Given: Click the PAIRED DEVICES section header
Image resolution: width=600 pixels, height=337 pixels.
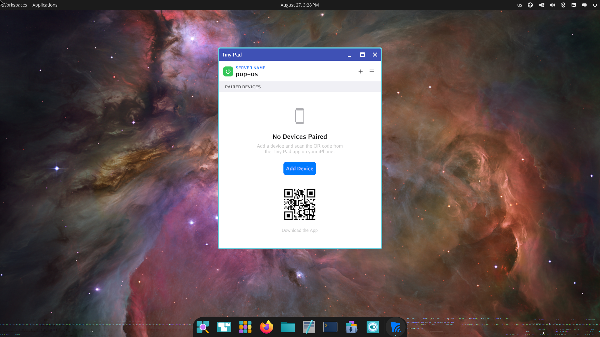Looking at the screenshot, I should pos(243,87).
